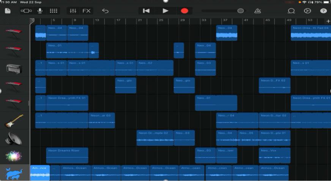Open the Loop Browser
Viewport: 331px width, 181px height.
pos(291,11)
